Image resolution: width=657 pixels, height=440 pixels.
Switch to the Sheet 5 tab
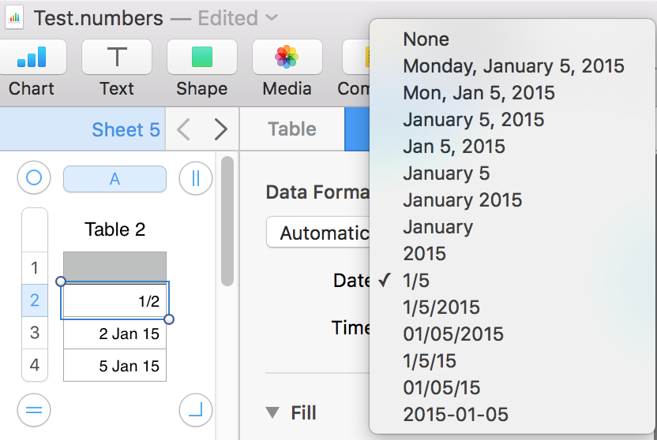point(126,129)
